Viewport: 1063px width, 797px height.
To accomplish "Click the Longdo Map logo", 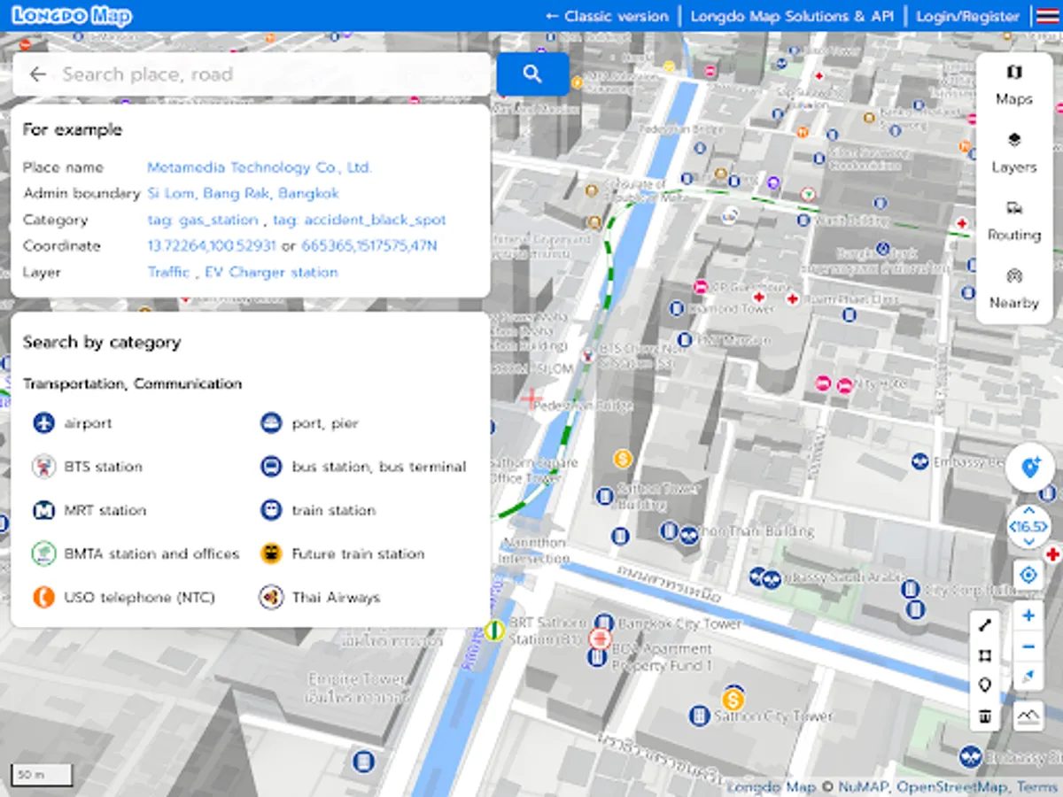I will click(x=73, y=16).
